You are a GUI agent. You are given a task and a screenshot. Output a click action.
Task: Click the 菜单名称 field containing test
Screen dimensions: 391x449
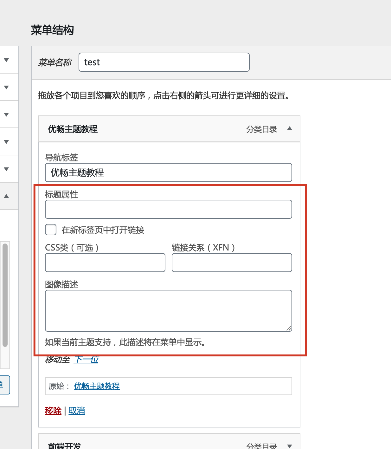pos(164,62)
